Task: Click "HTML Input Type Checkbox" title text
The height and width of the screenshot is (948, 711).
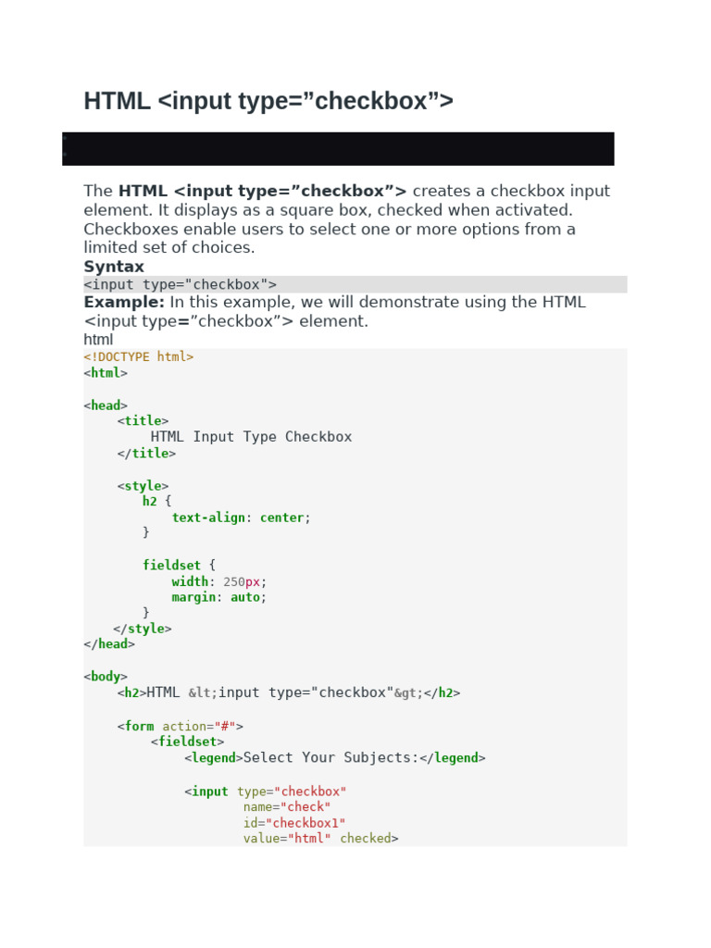Action: pos(251,437)
